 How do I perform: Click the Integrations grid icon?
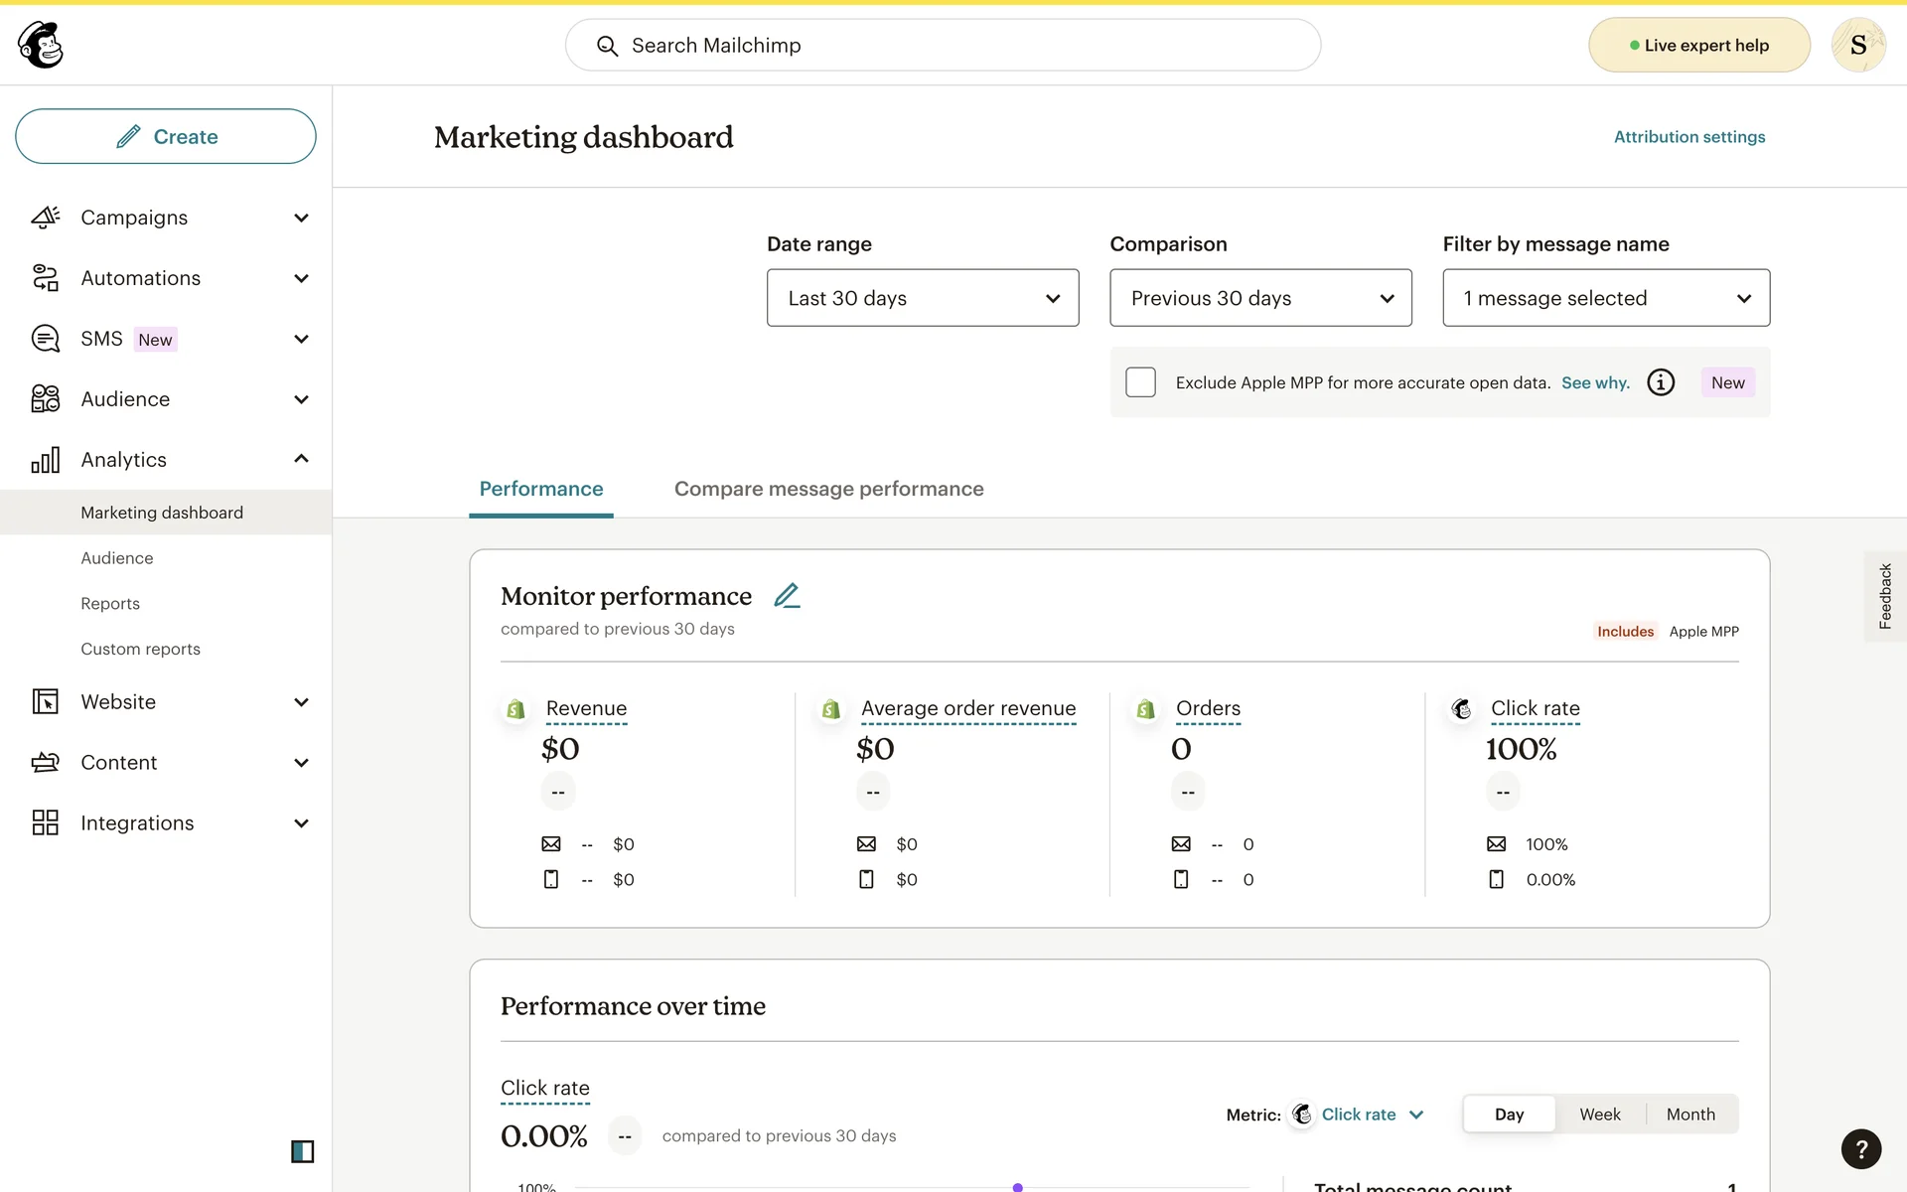point(46,822)
